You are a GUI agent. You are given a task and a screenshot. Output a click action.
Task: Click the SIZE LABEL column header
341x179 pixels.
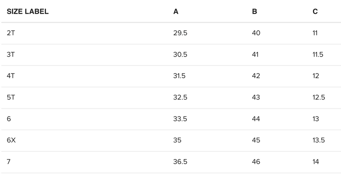pos(28,11)
